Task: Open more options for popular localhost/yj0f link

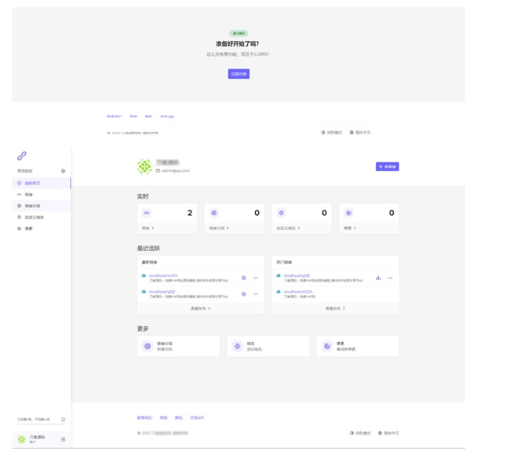Action: pyautogui.click(x=390, y=278)
